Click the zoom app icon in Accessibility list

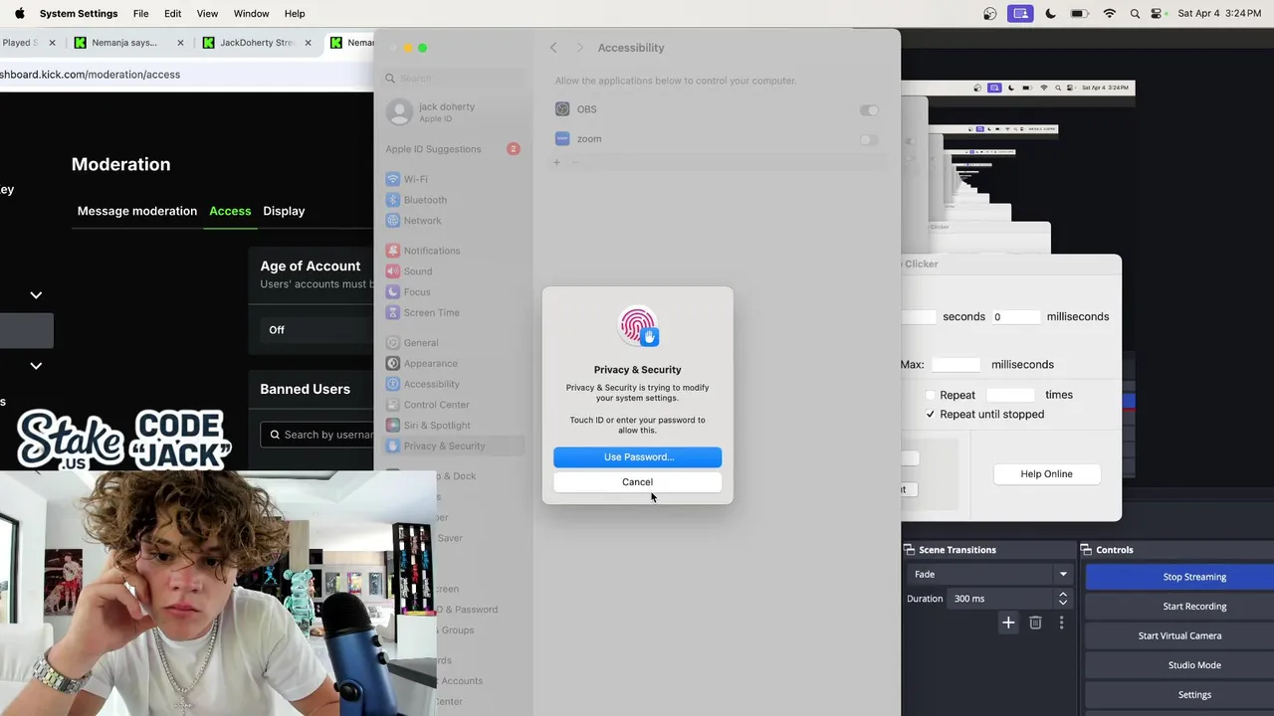tap(562, 139)
